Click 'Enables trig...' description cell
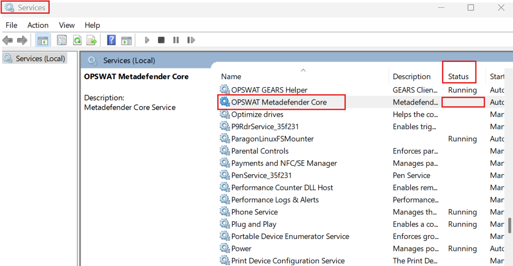This screenshot has width=513, height=266. coord(414,126)
